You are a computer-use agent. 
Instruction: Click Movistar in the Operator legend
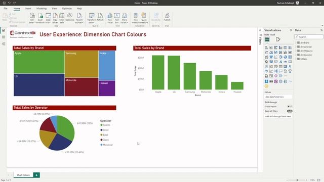tap(107, 145)
